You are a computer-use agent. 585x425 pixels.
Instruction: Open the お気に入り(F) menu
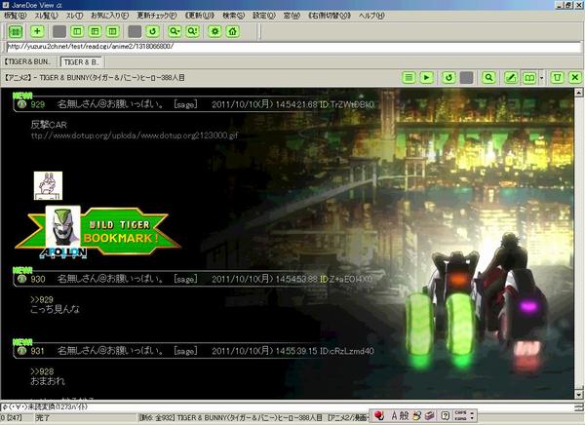point(109,16)
